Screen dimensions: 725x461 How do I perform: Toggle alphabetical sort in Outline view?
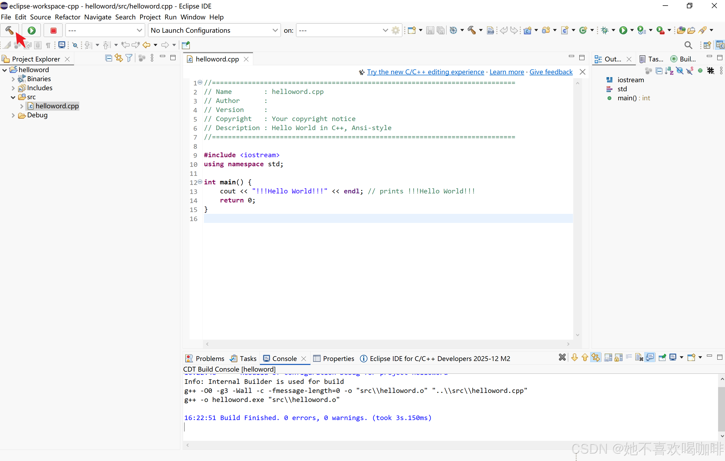coord(669,71)
